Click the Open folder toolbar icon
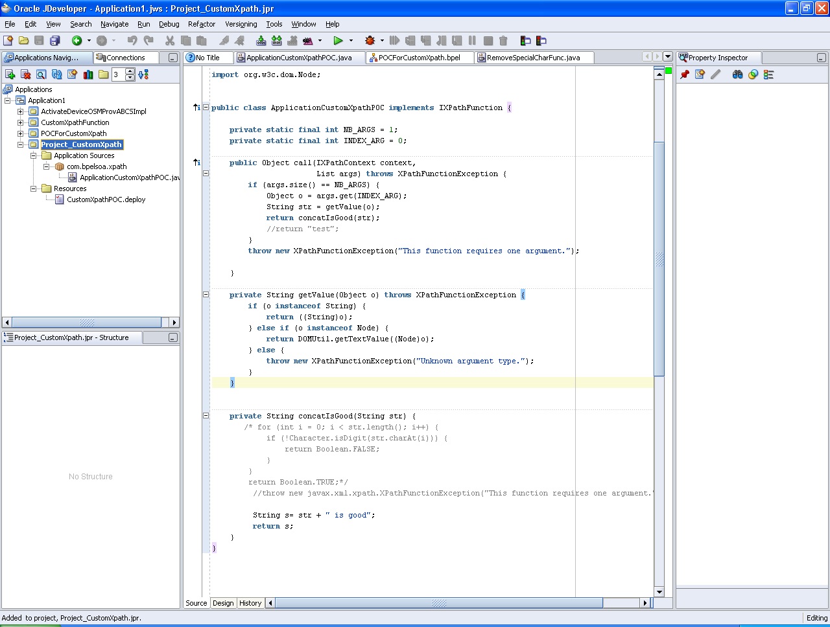The image size is (830, 627). (x=24, y=40)
